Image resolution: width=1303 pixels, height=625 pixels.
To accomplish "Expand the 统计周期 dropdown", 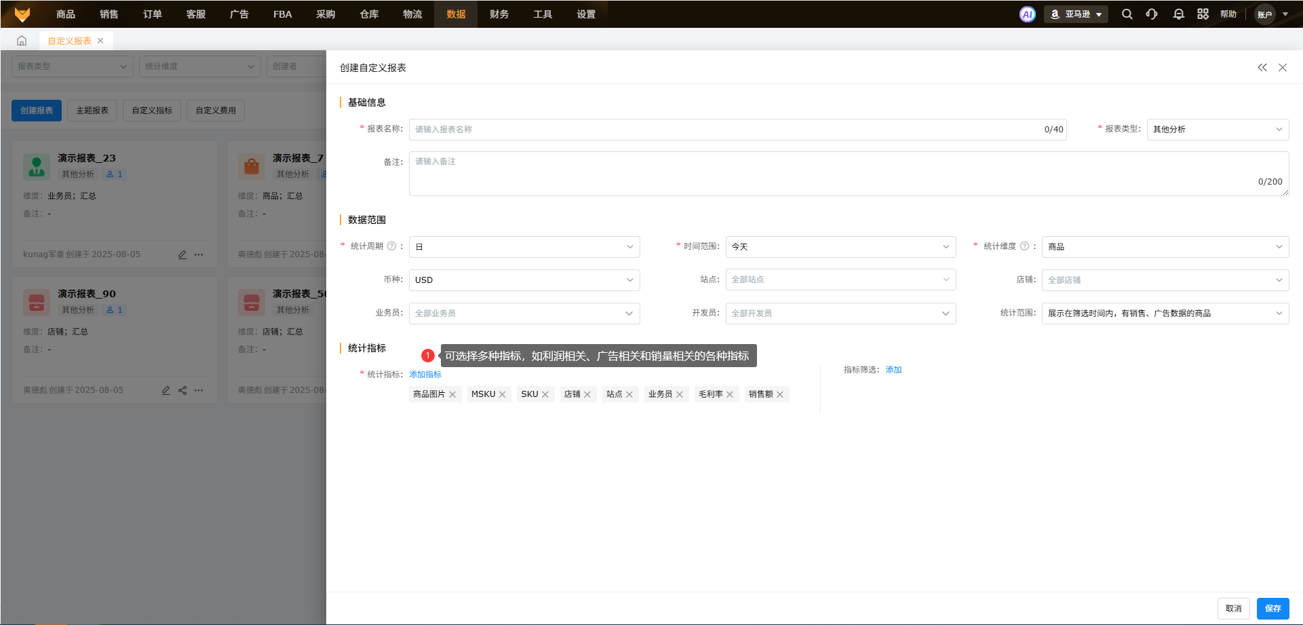I will pyautogui.click(x=524, y=247).
